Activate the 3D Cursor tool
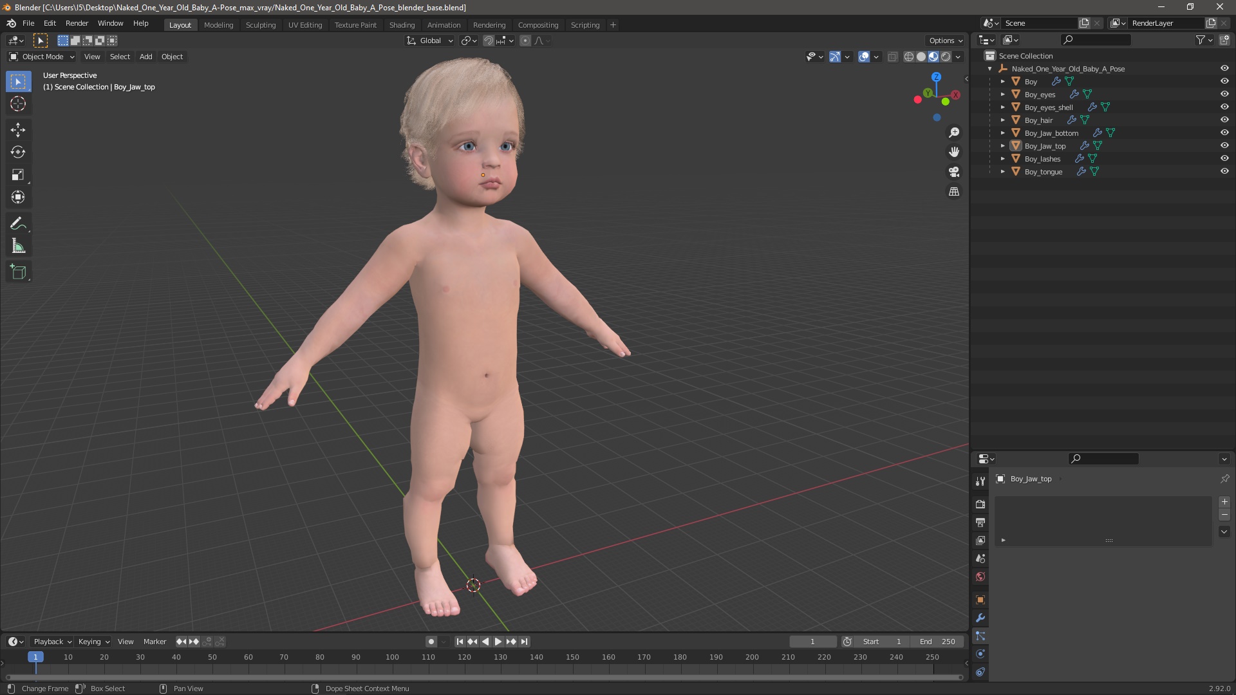This screenshot has height=695, width=1236. pyautogui.click(x=18, y=104)
